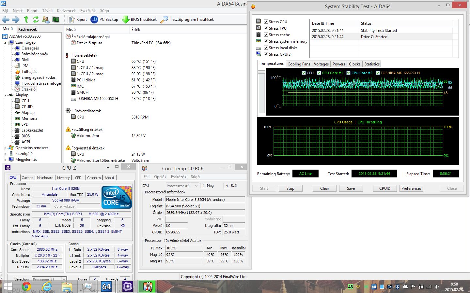Screen dimensions: 470x293
Task: Open the Processzor #0 dropdown in Core Temp
Action: [x=182, y=186]
